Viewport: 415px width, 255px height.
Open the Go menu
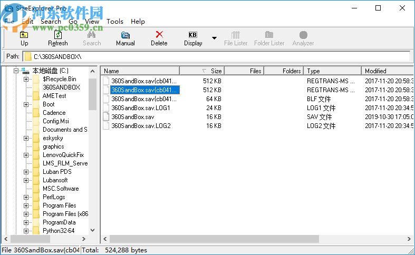[x=73, y=22]
